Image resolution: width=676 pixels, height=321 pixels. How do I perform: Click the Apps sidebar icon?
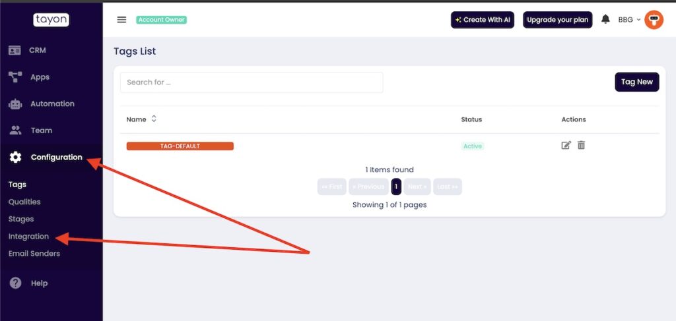coord(15,77)
